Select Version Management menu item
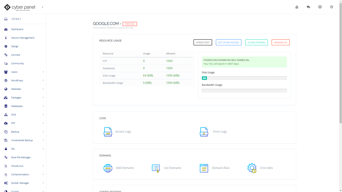 (23, 38)
